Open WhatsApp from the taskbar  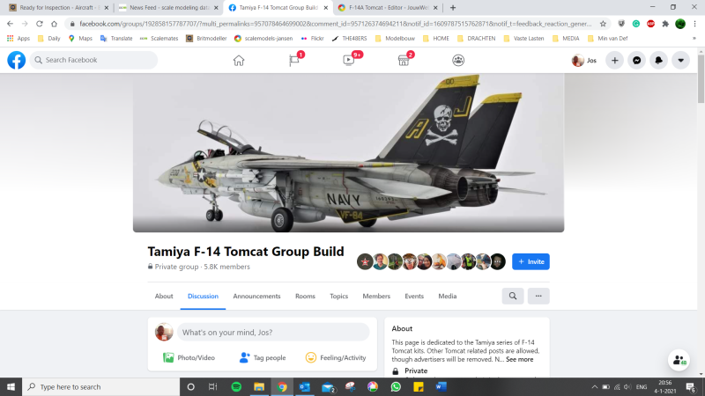coord(396,386)
